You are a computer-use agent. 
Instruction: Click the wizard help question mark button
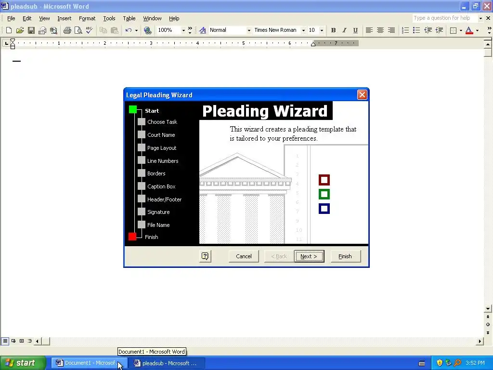[205, 256]
